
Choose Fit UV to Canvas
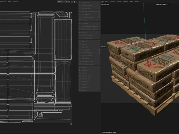(x=89, y=35)
